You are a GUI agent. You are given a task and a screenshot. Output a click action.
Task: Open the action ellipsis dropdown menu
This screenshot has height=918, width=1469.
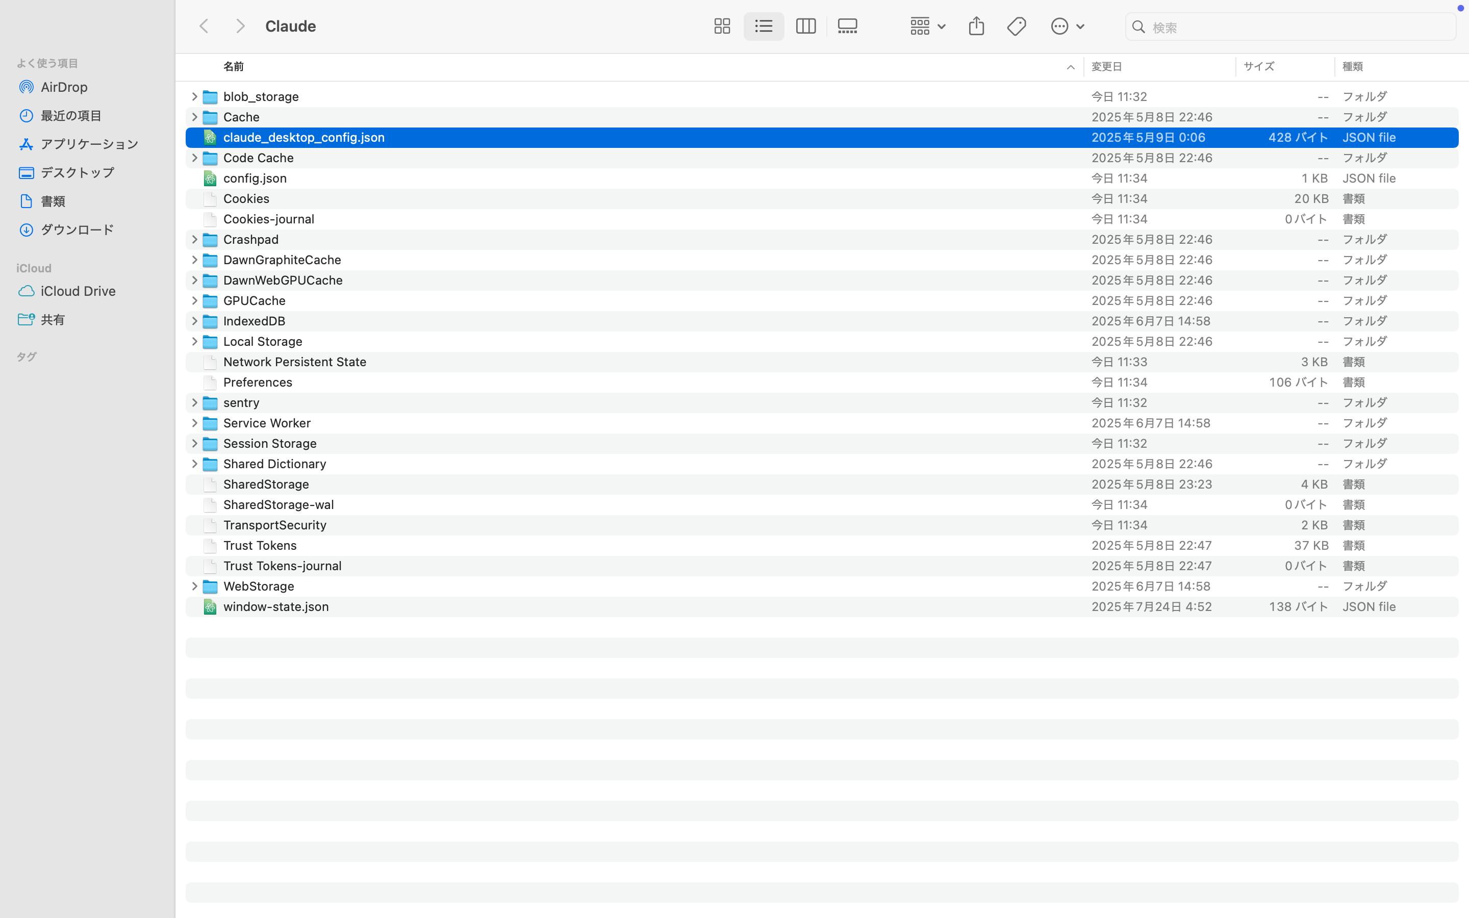(1067, 26)
